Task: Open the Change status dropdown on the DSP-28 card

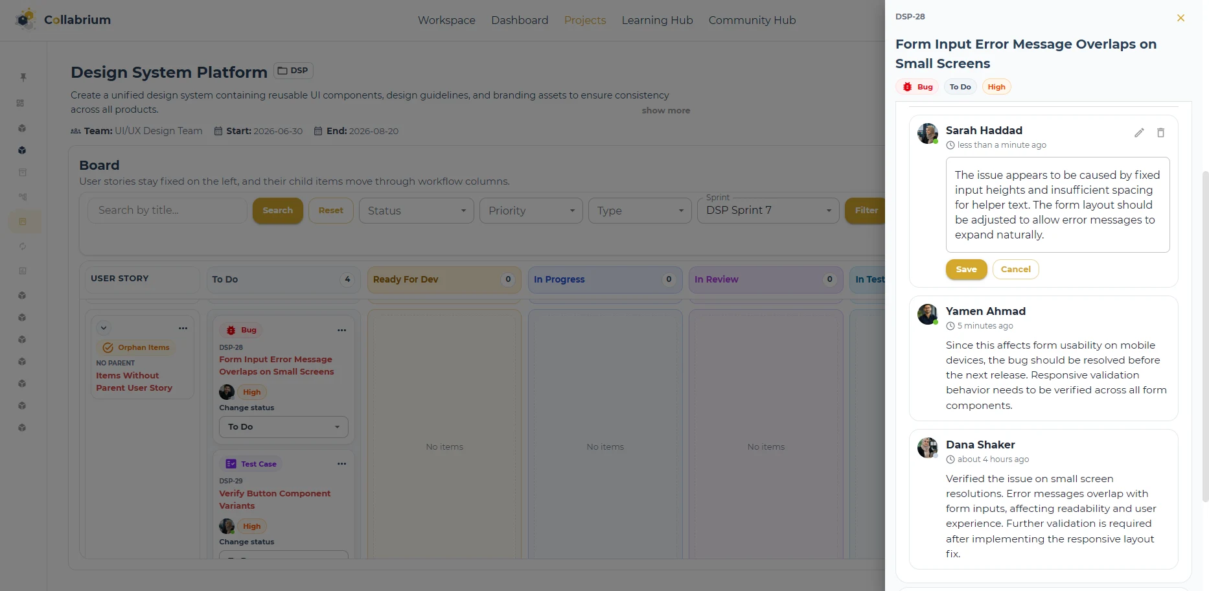Action: pos(284,427)
